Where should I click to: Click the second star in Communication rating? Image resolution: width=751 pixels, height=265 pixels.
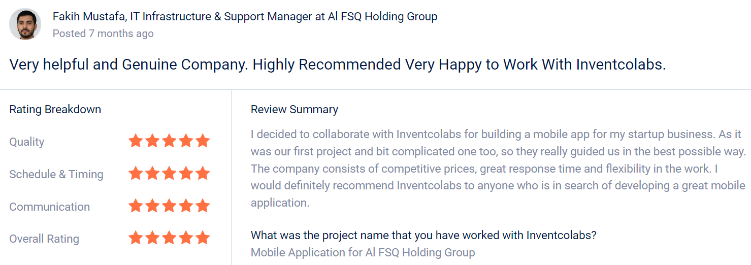[152, 206]
